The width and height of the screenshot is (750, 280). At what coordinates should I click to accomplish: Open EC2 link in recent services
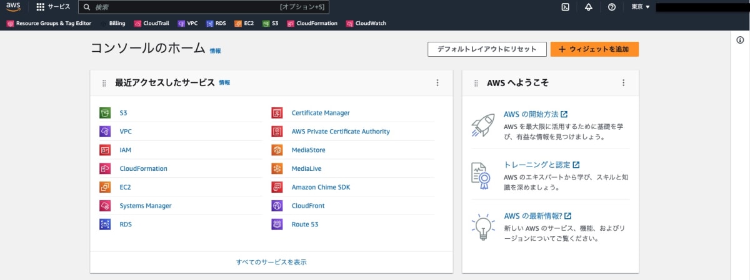[x=125, y=187]
